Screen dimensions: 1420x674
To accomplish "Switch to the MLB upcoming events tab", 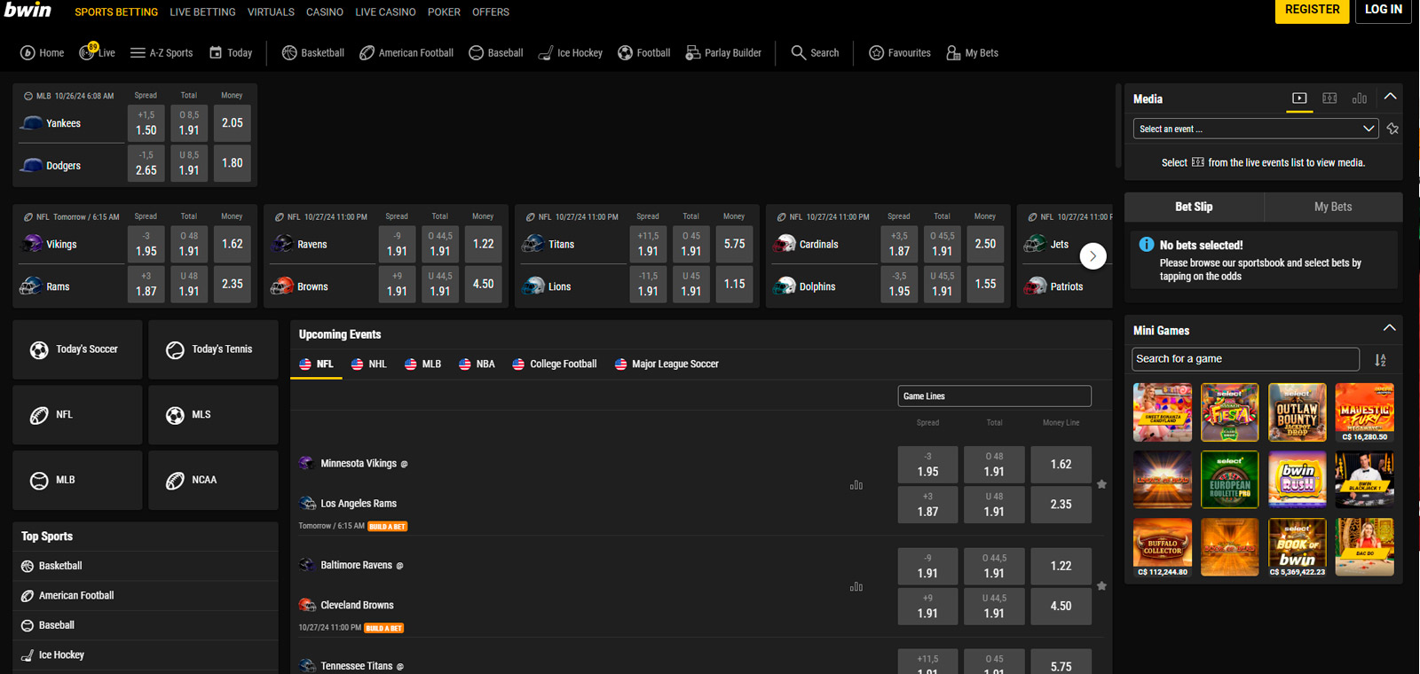I will click(x=423, y=364).
